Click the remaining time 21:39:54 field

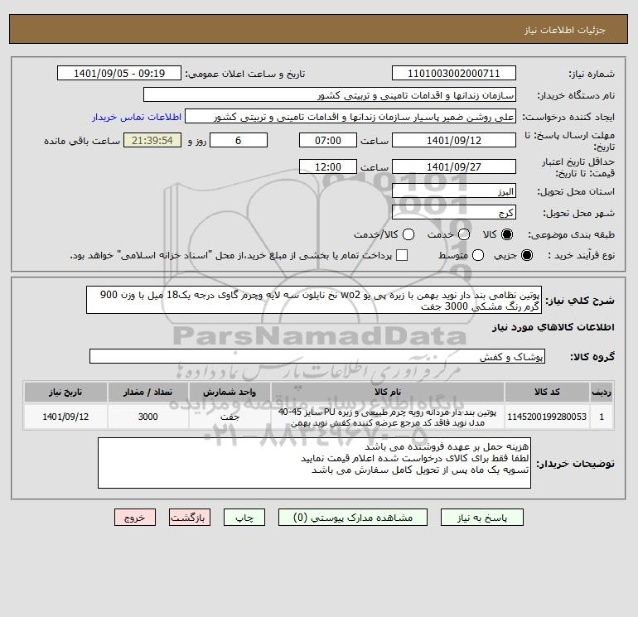(152, 140)
